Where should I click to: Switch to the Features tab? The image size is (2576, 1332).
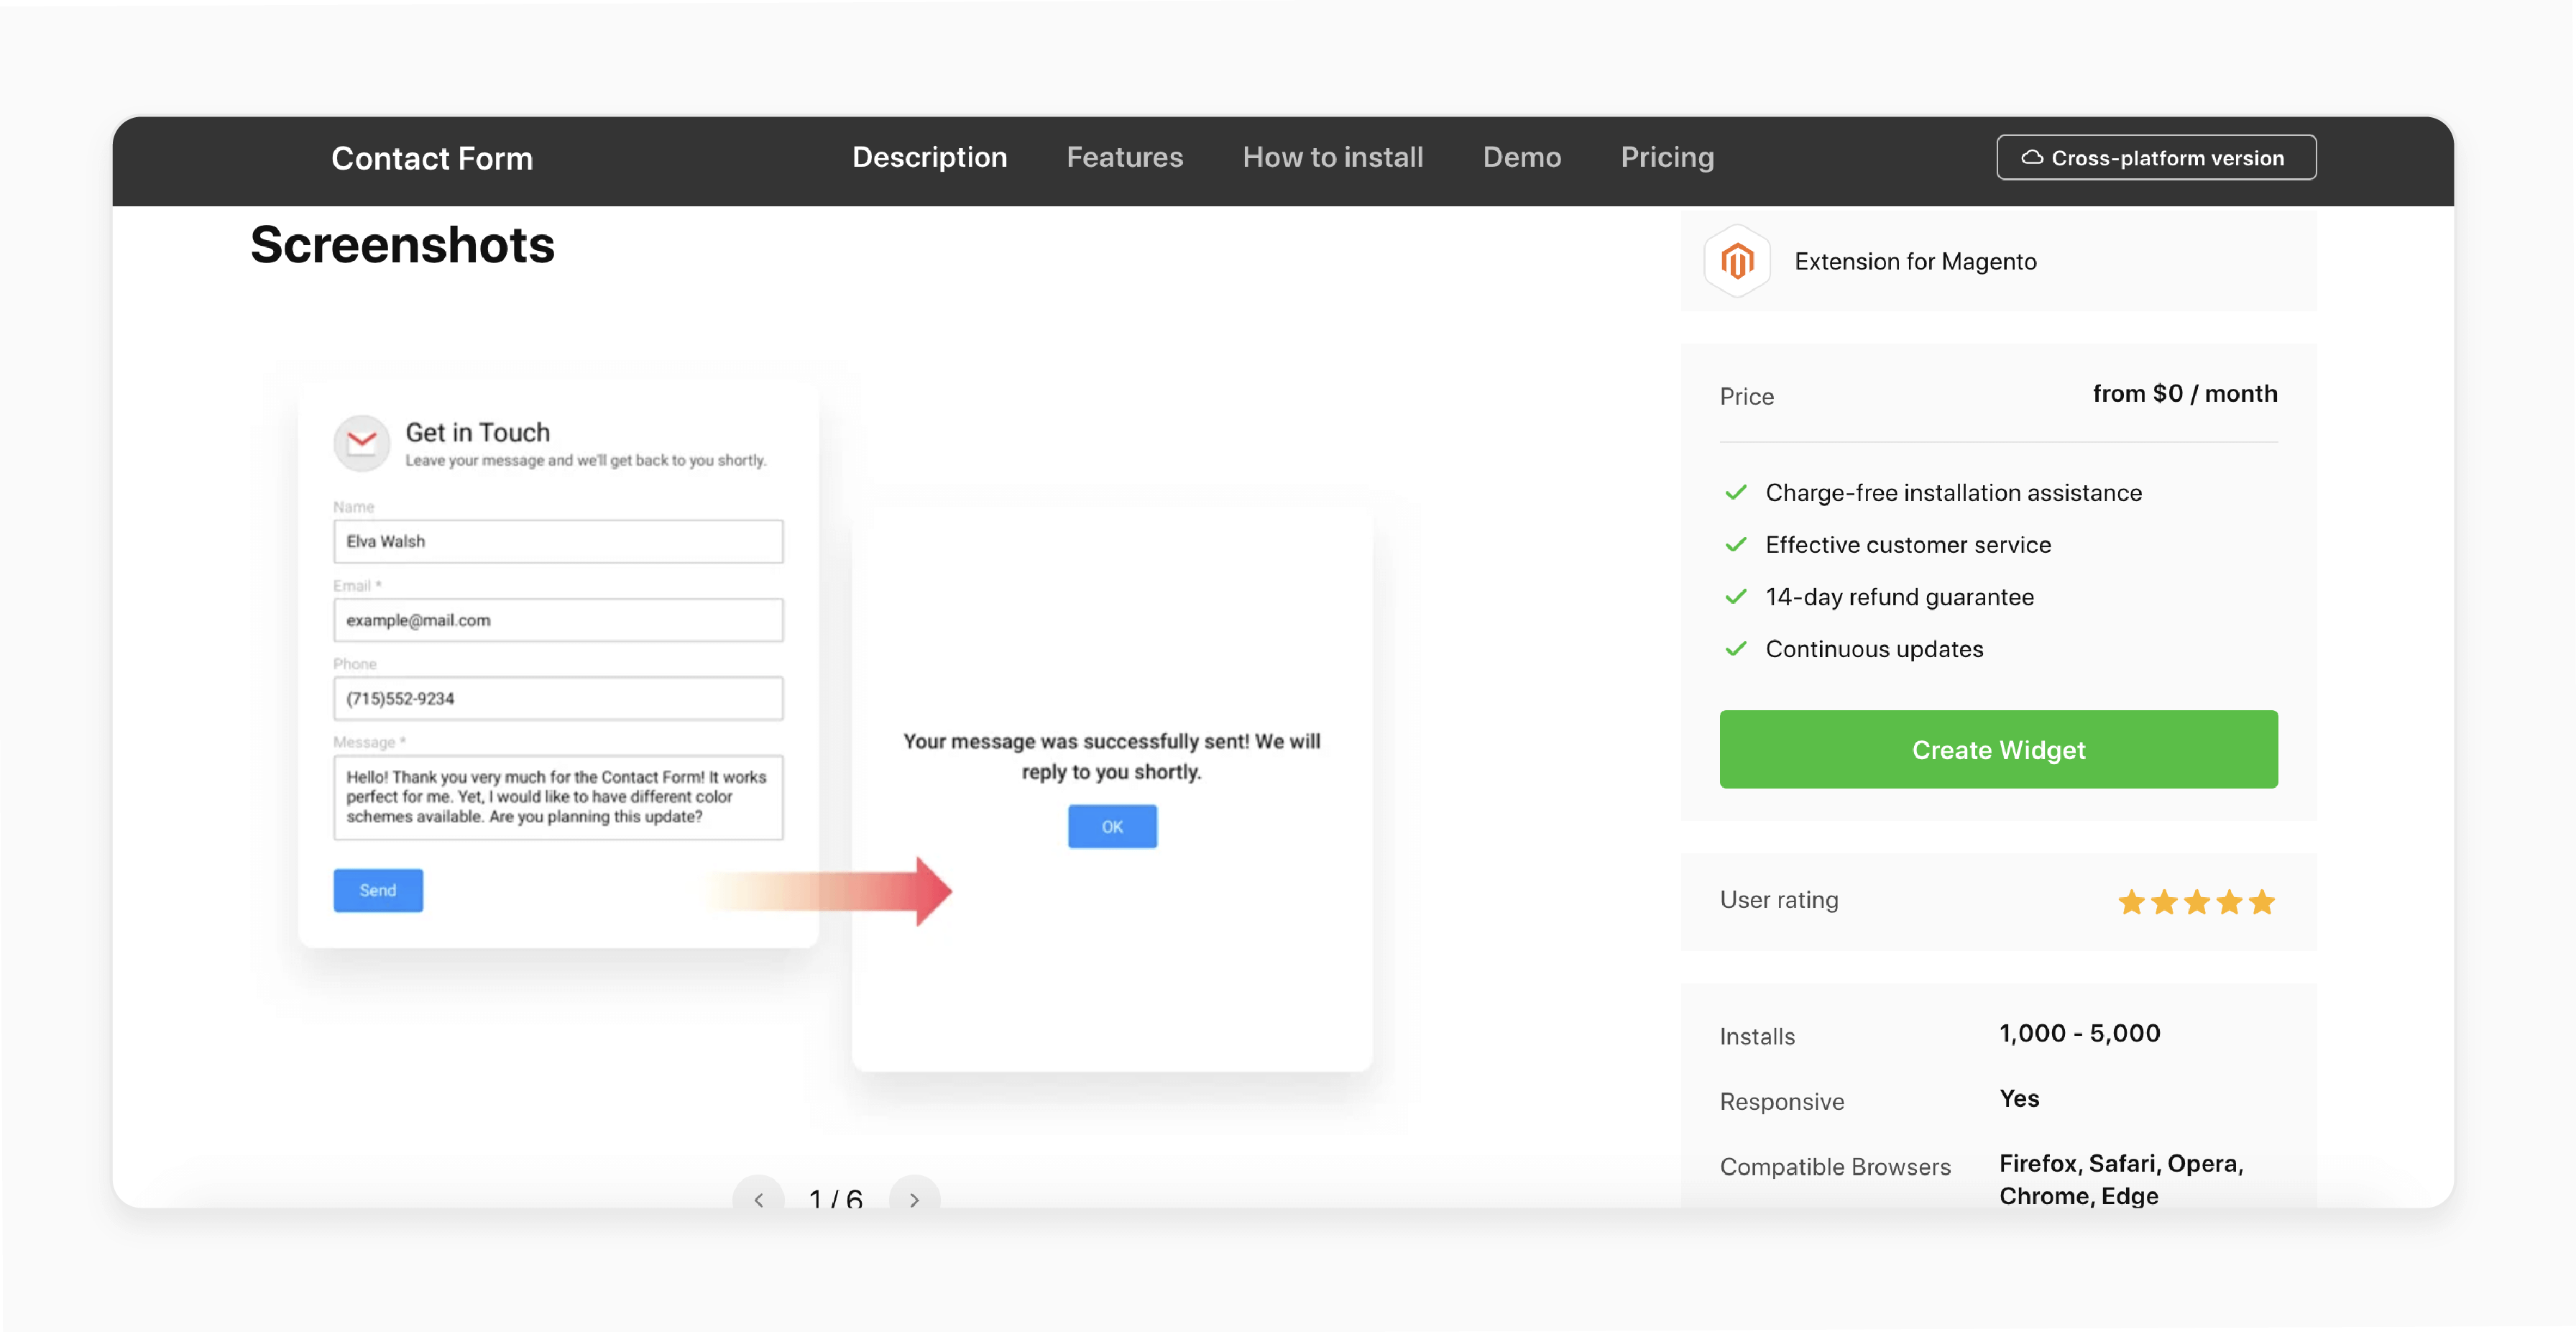1124,157
